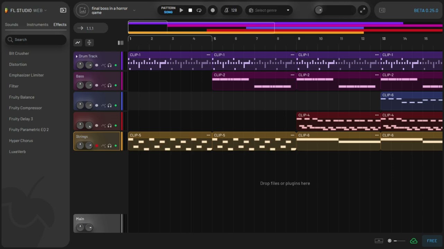
Task: Solo the Drum Track with headphones icon
Action: 110,65
